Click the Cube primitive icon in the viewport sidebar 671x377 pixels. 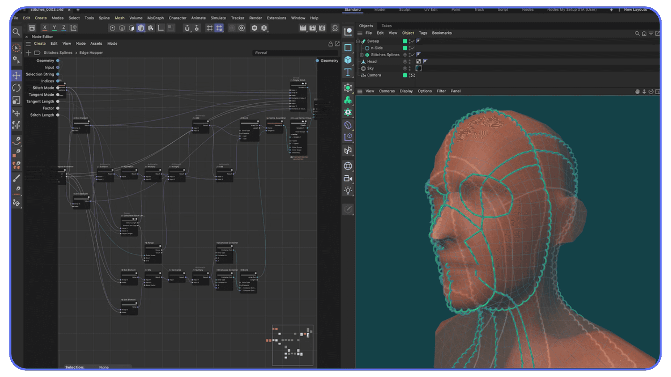pyautogui.click(x=348, y=60)
